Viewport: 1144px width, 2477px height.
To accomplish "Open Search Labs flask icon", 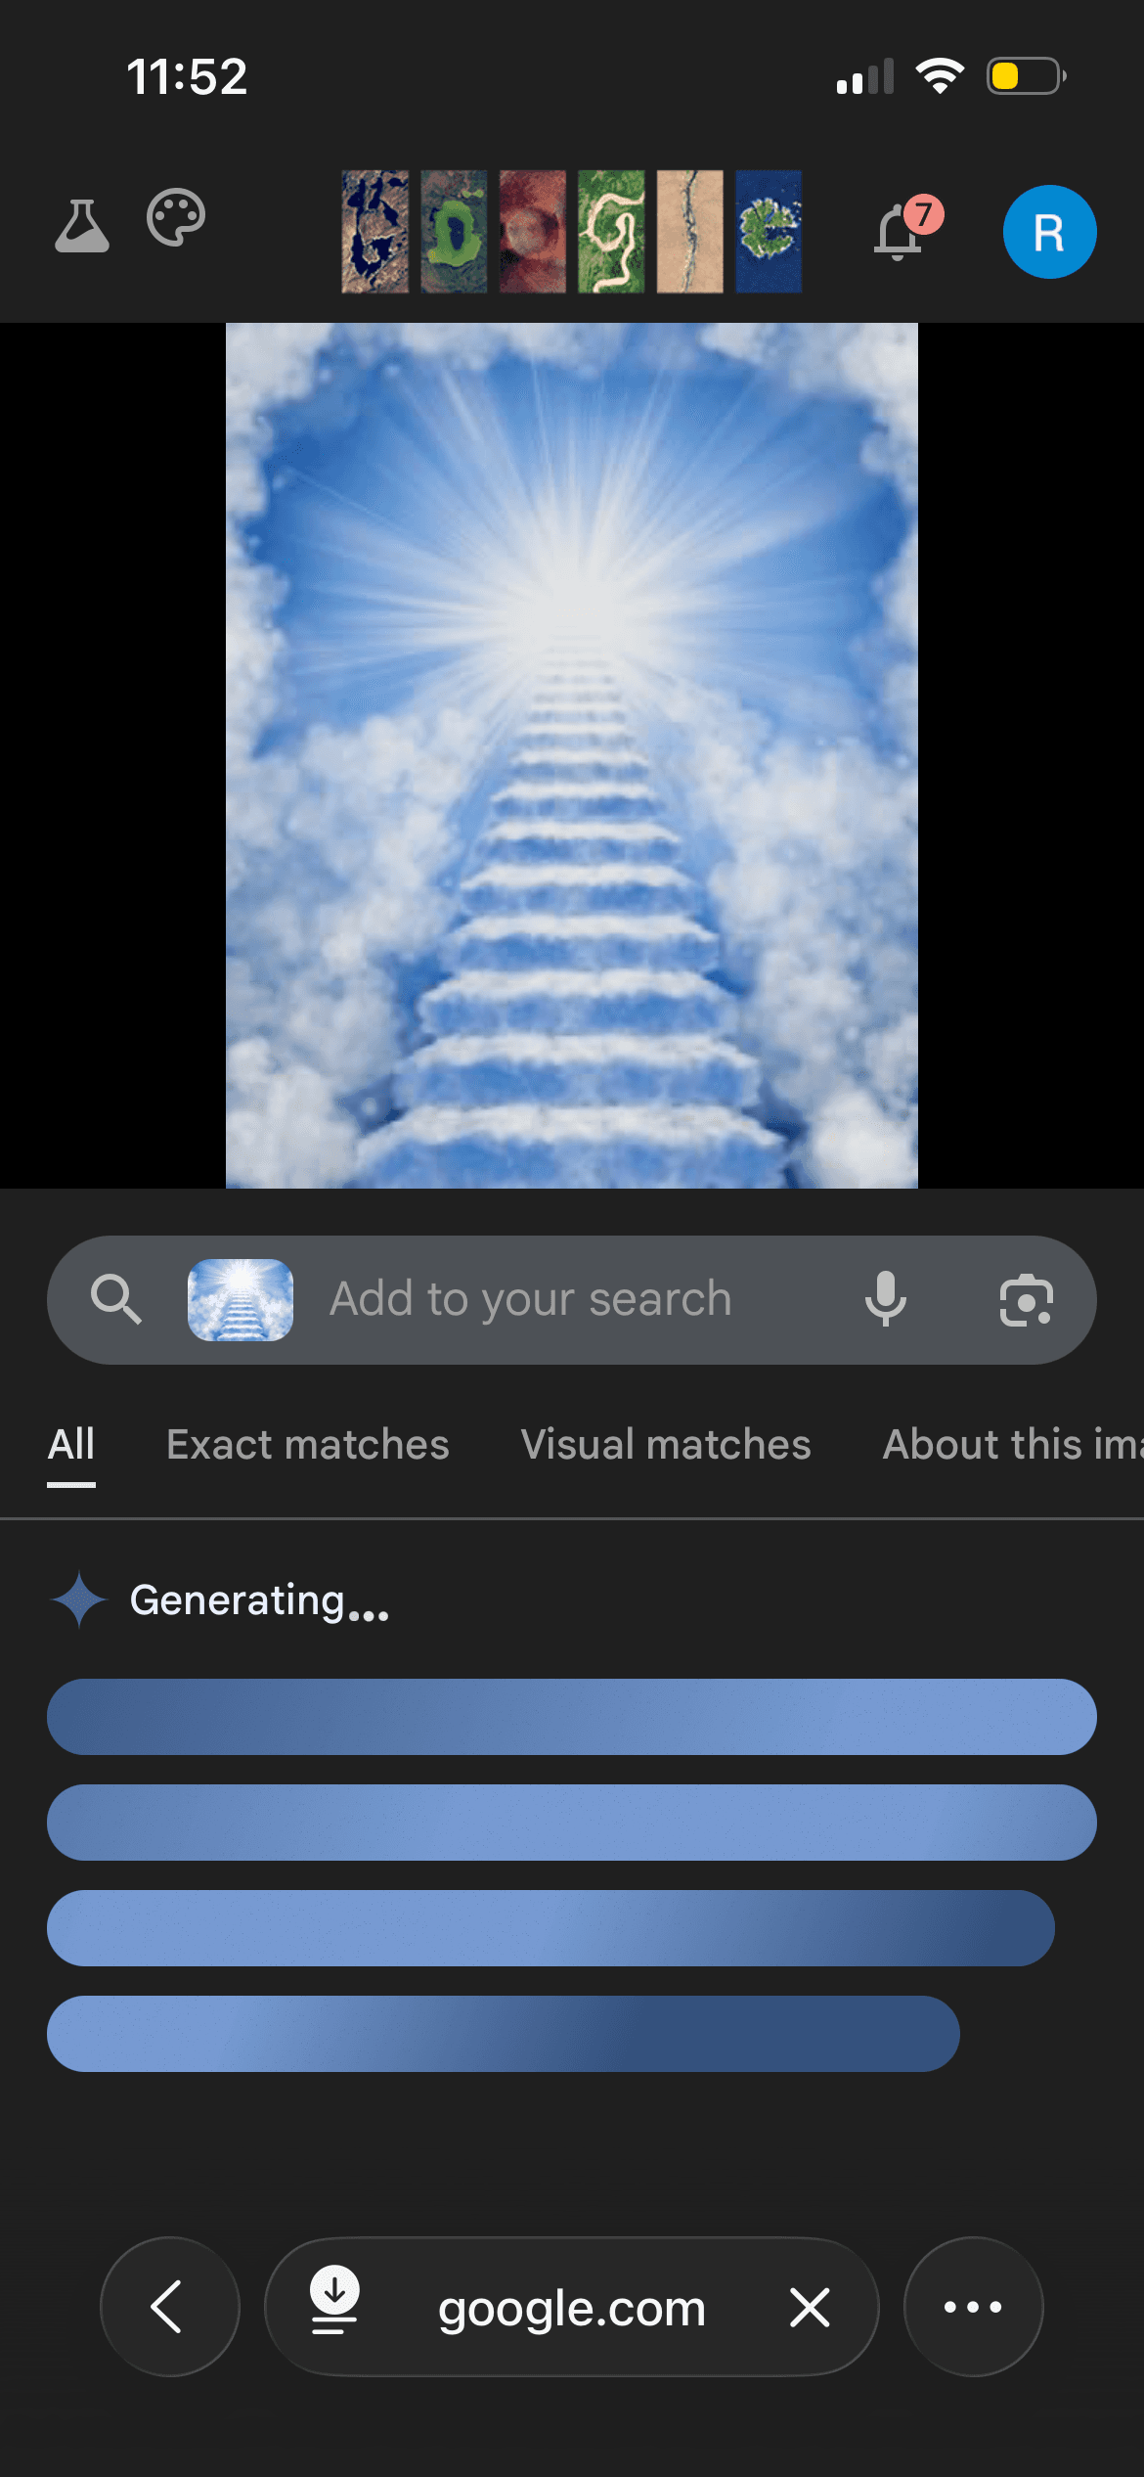I will coord(82,225).
